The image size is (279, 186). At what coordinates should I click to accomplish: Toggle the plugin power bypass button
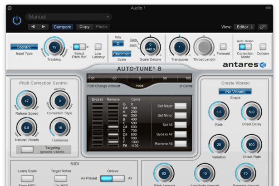[17, 21]
